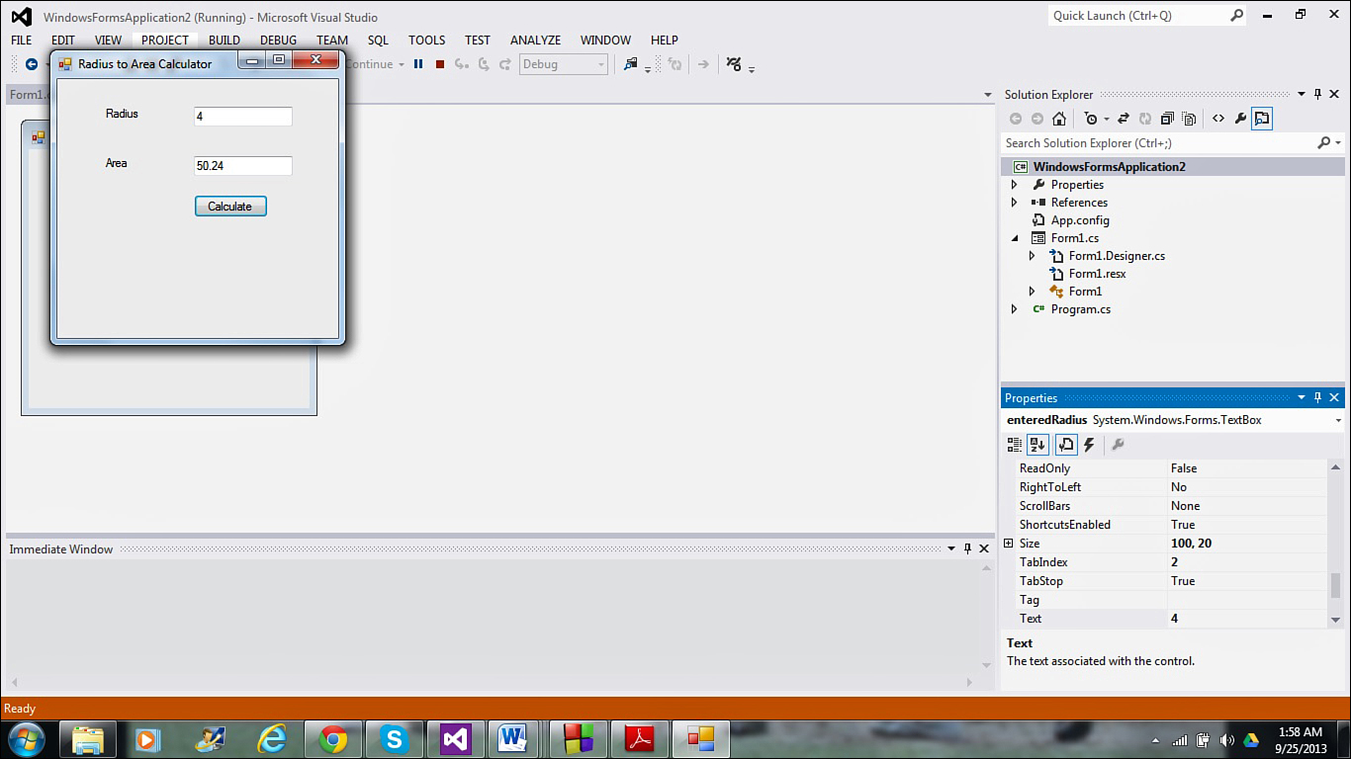Image resolution: width=1351 pixels, height=759 pixels.
Task: Select App.config in Solution Explorer
Action: click(1080, 220)
